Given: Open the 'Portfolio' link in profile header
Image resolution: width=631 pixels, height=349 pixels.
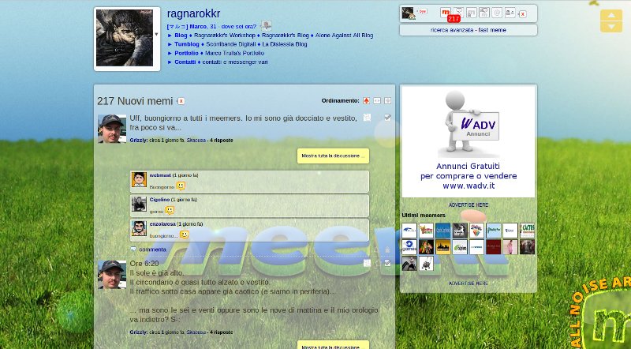Looking at the screenshot, I should [186, 53].
